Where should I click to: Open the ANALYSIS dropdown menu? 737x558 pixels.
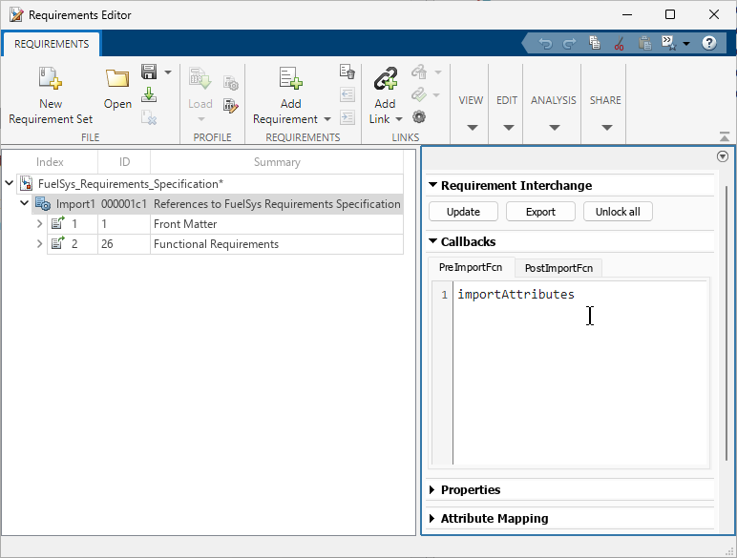[x=553, y=127]
